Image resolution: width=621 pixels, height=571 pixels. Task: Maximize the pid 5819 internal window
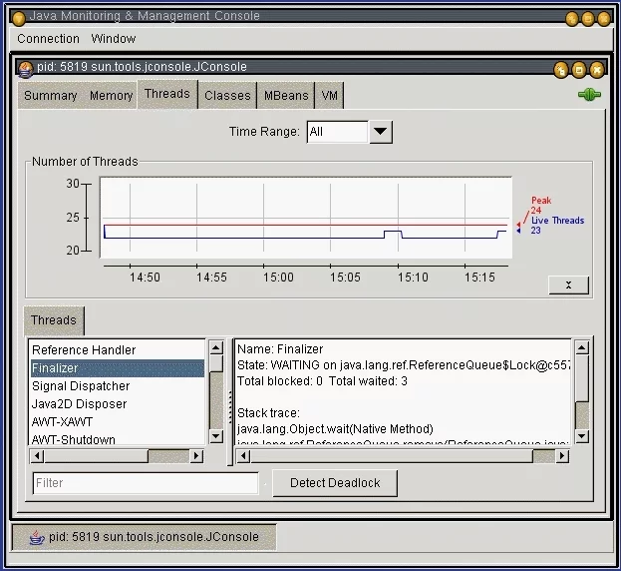pos(579,70)
